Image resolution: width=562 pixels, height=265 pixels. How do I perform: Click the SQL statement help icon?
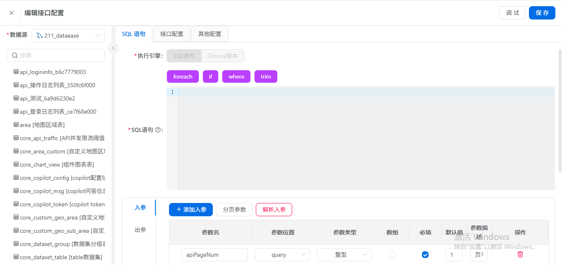(157, 130)
